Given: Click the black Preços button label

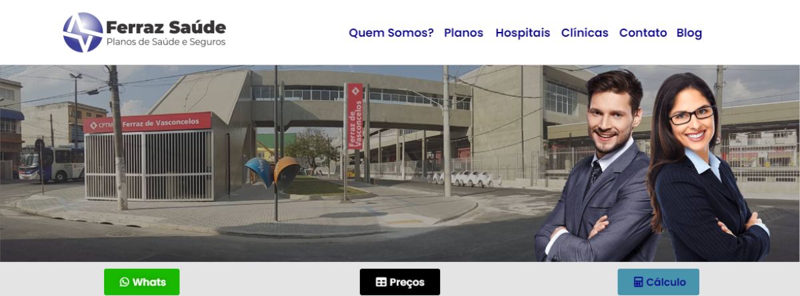Looking at the screenshot, I should 407,282.
